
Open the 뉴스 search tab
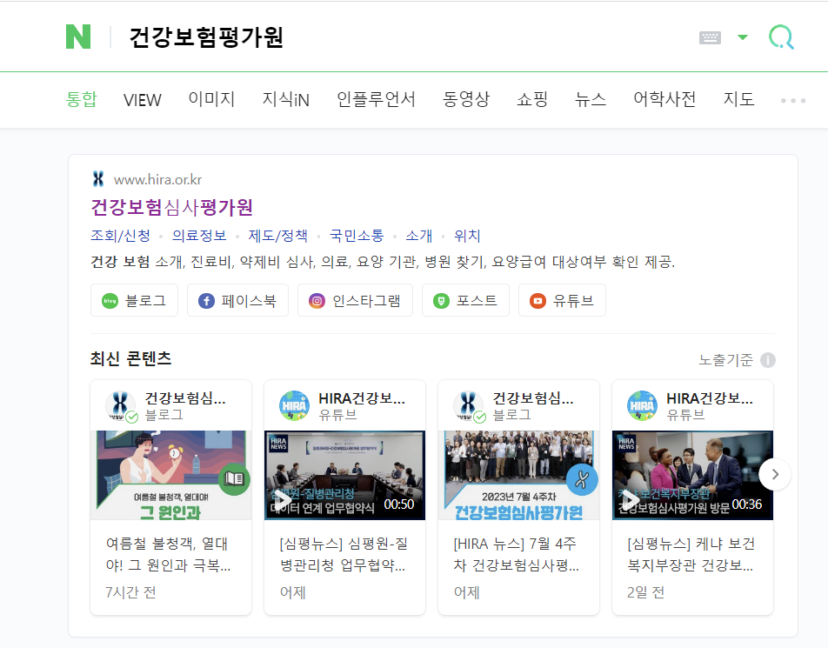(590, 99)
